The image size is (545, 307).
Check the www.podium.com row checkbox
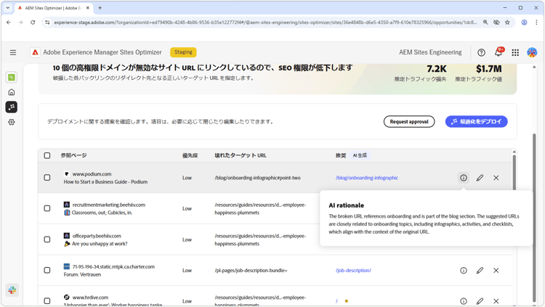click(47, 178)
